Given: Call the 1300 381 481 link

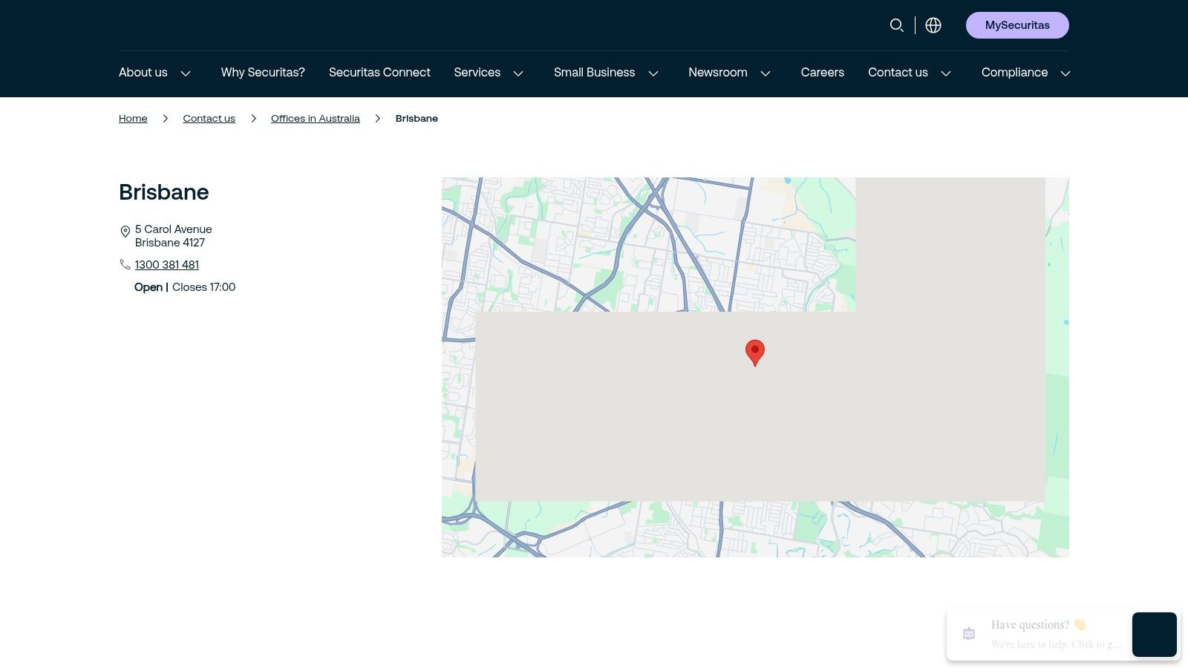Looking at the screenshot, I should pyautogui.click(x=167, y=265).
